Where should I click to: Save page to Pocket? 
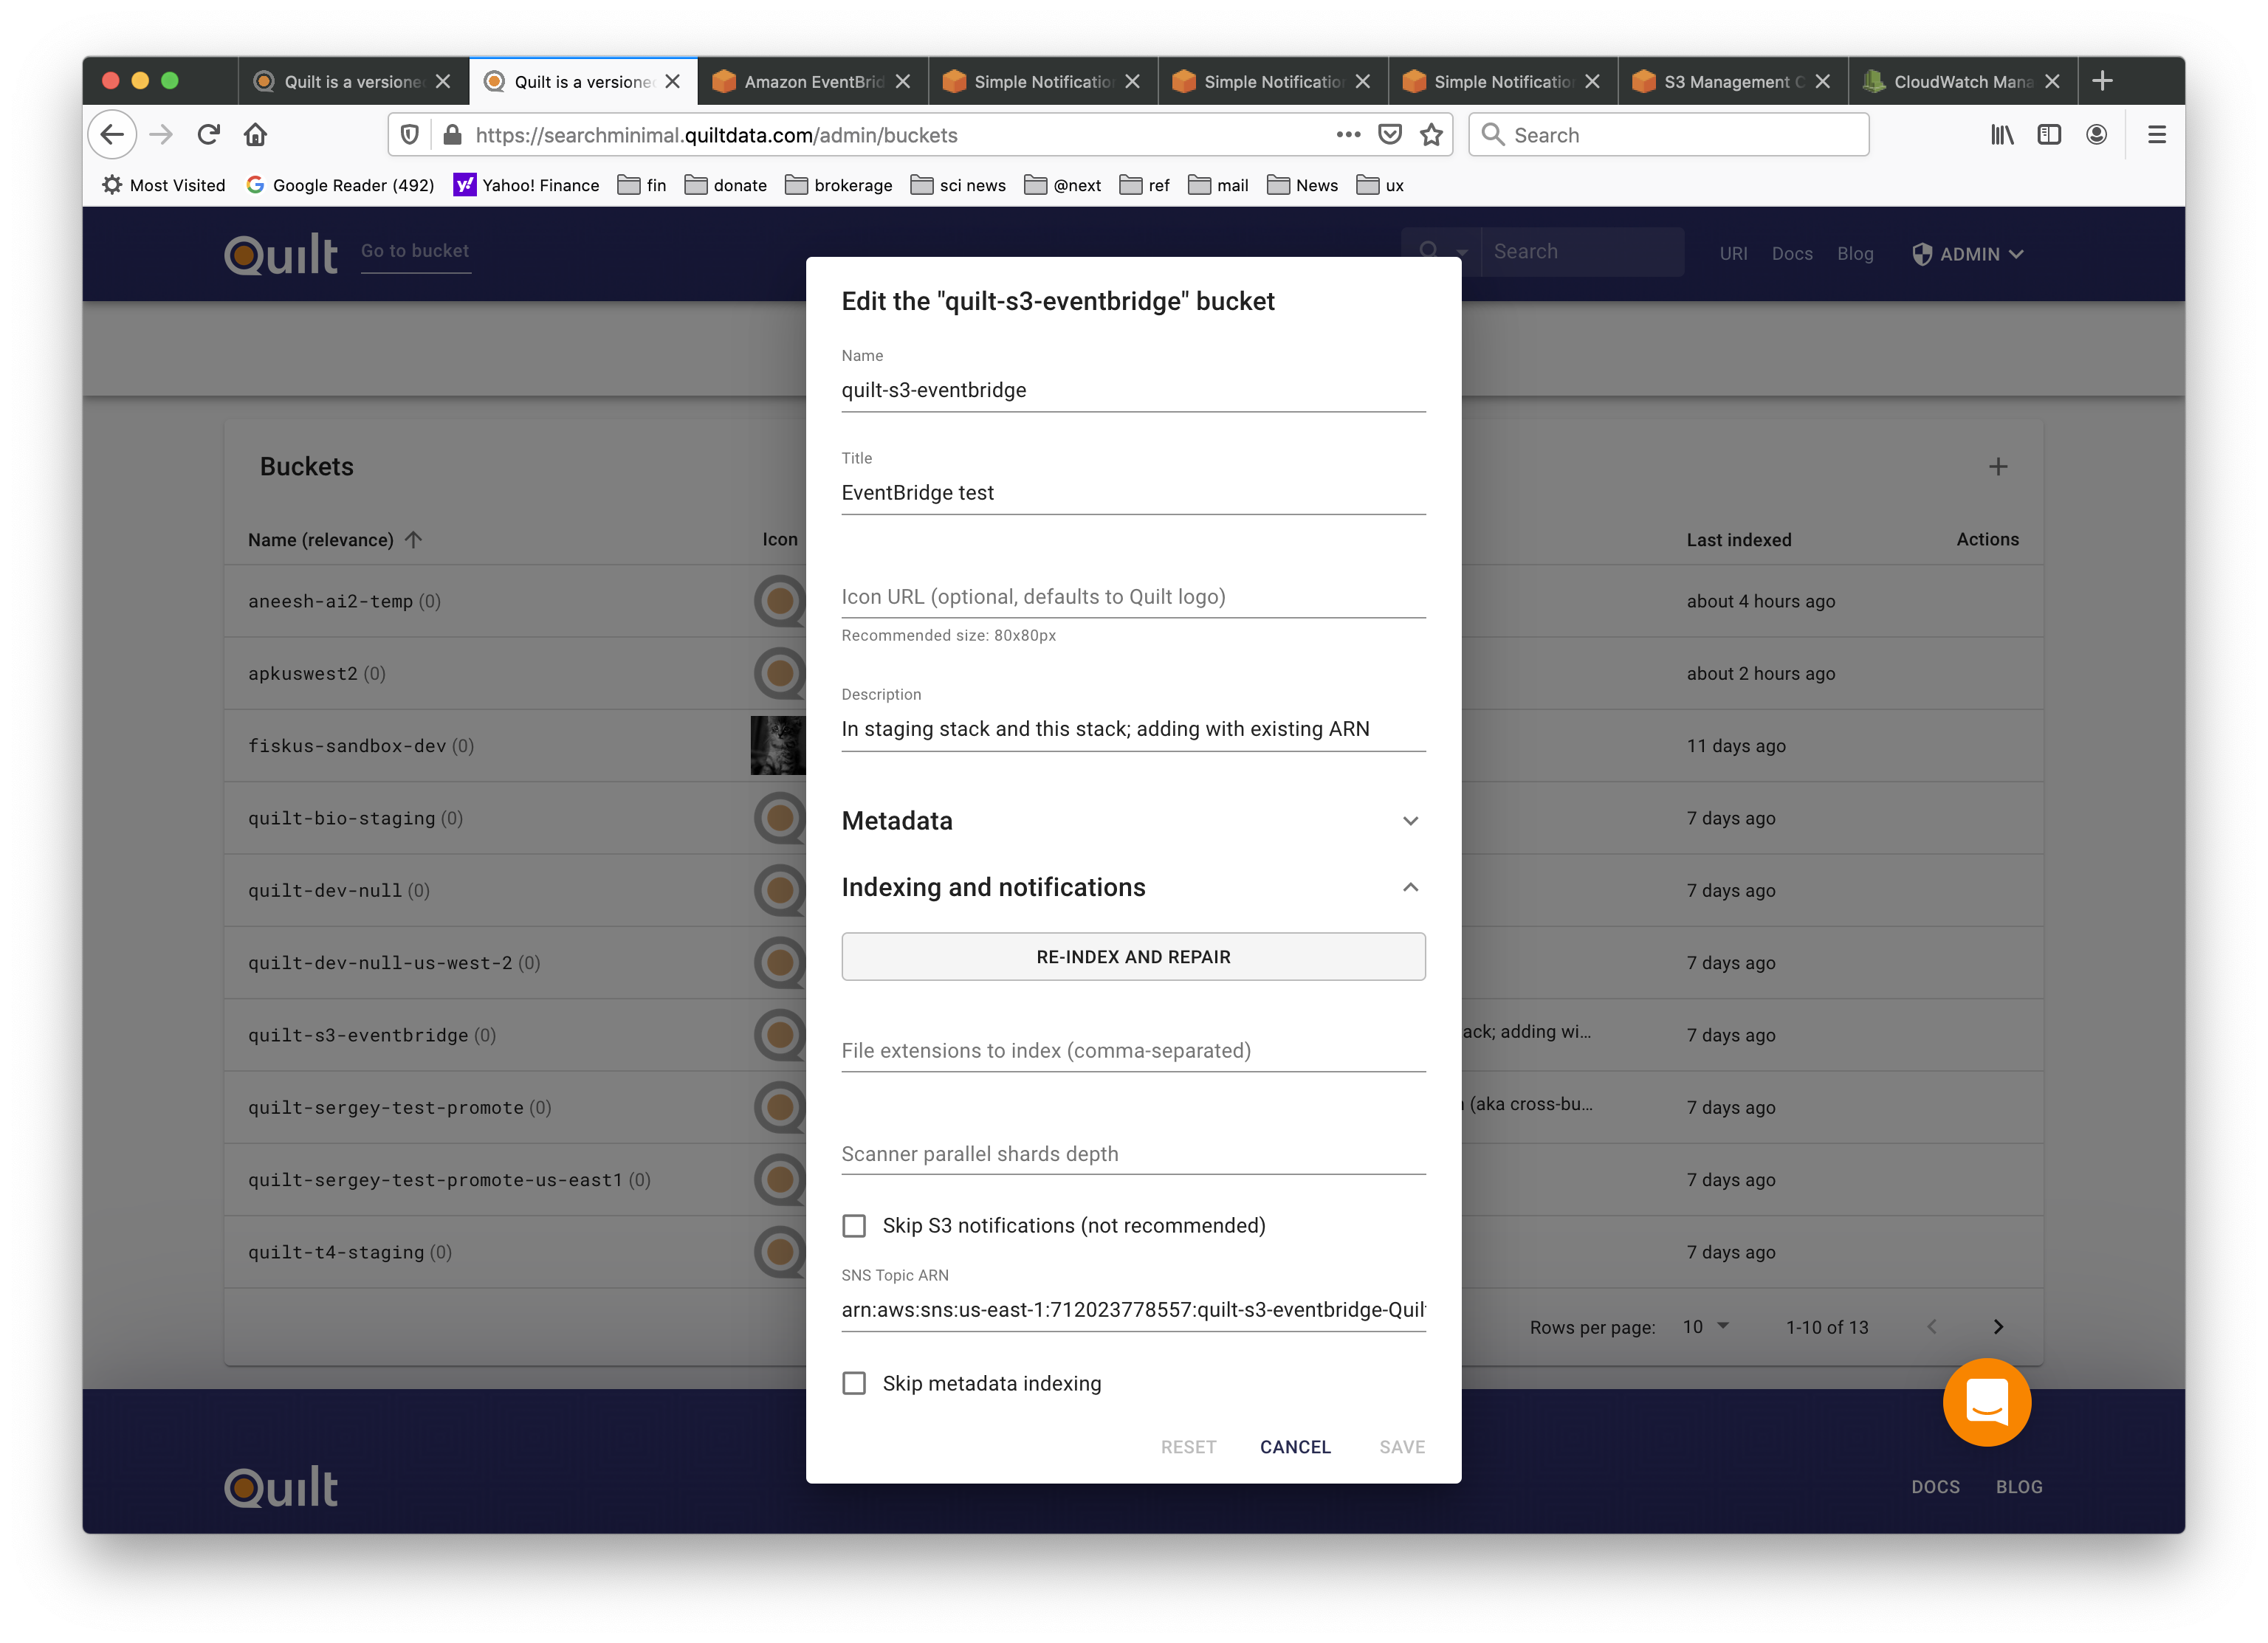point(1390,135)
